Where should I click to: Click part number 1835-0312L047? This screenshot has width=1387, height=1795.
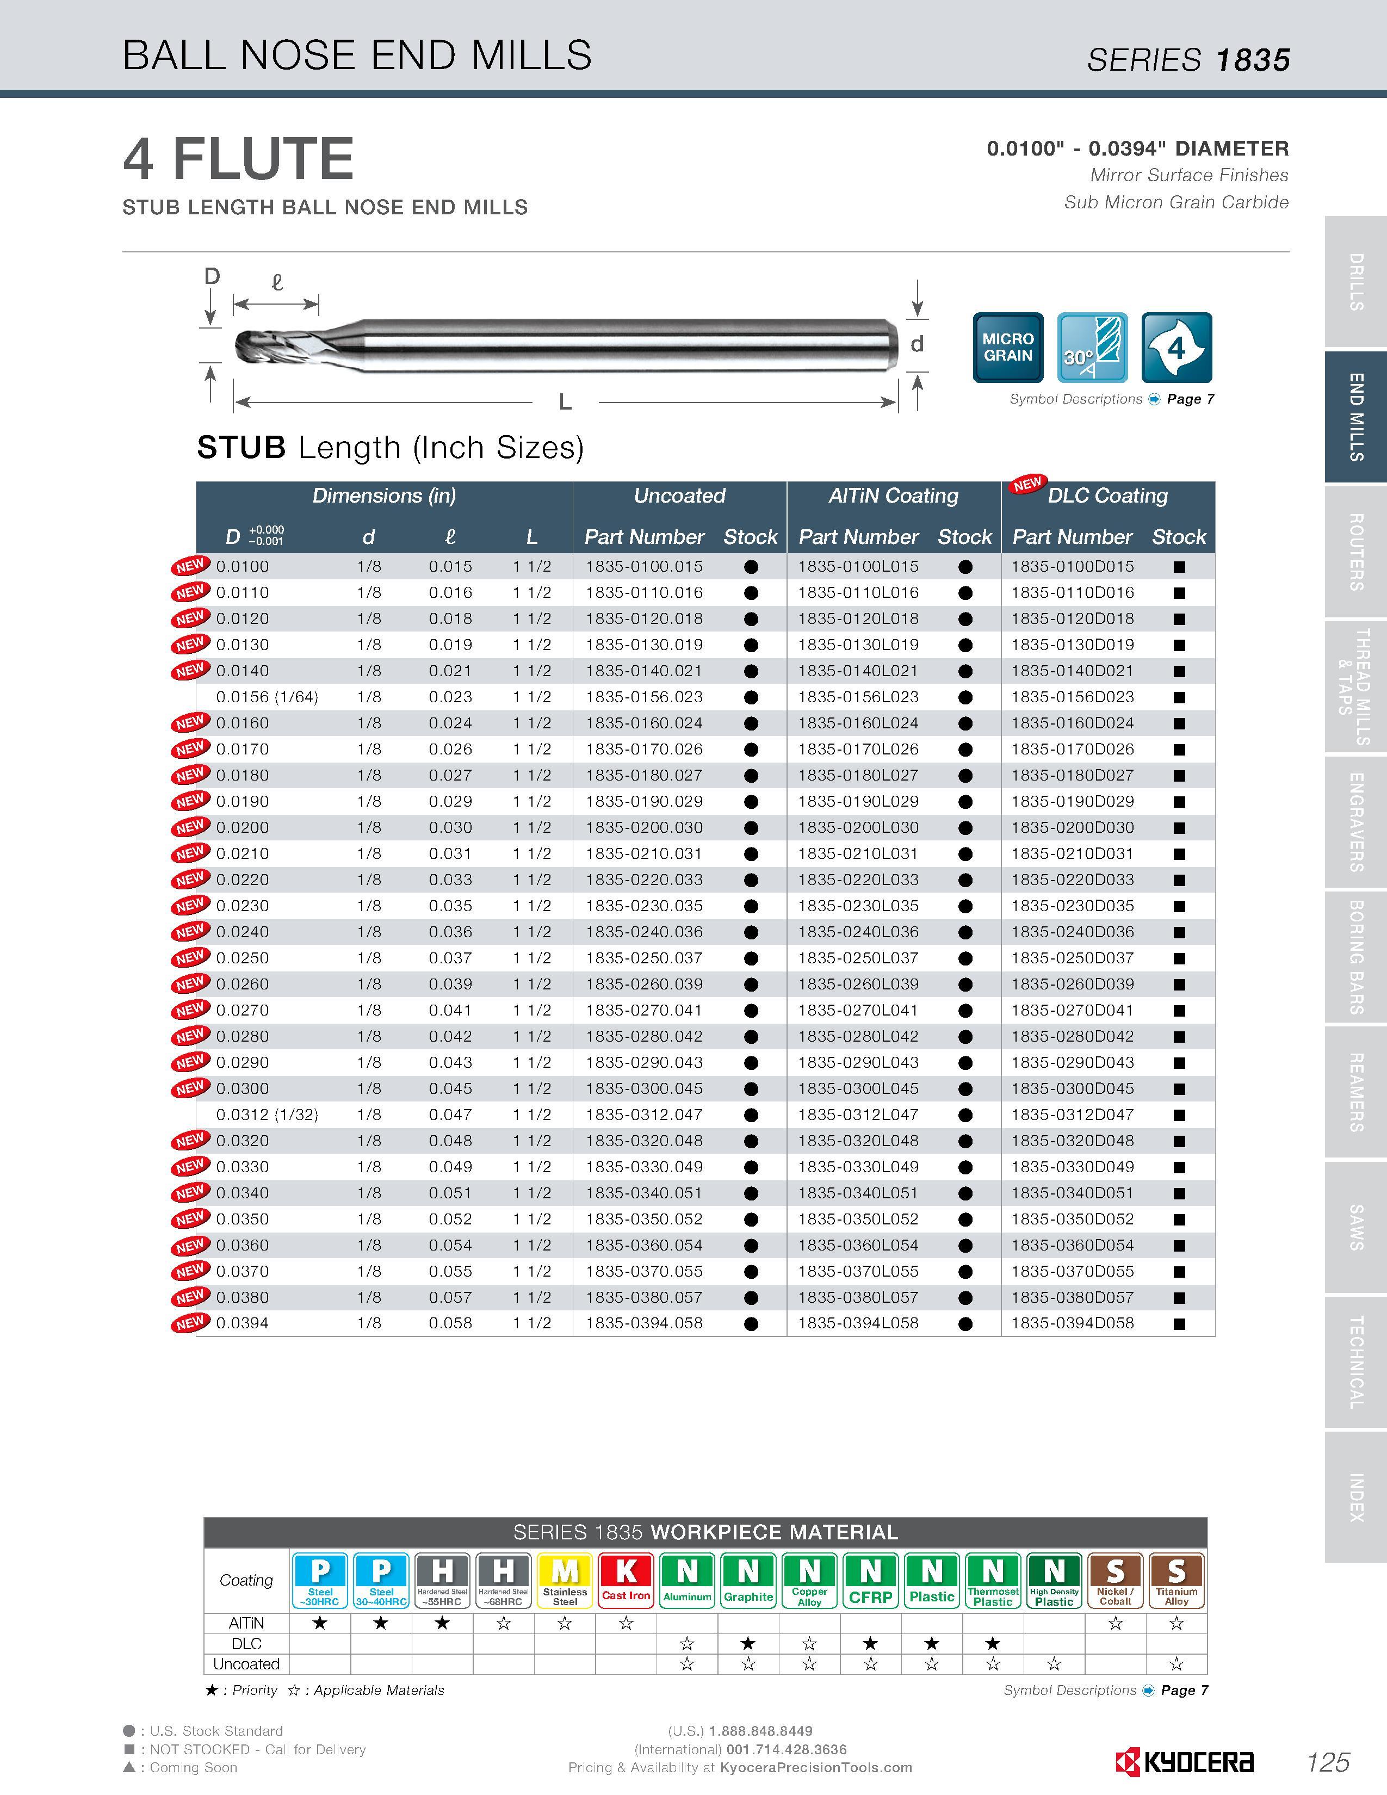point(859,1115)
